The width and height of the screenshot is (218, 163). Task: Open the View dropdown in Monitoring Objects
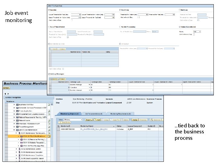(x=82, y=120)
